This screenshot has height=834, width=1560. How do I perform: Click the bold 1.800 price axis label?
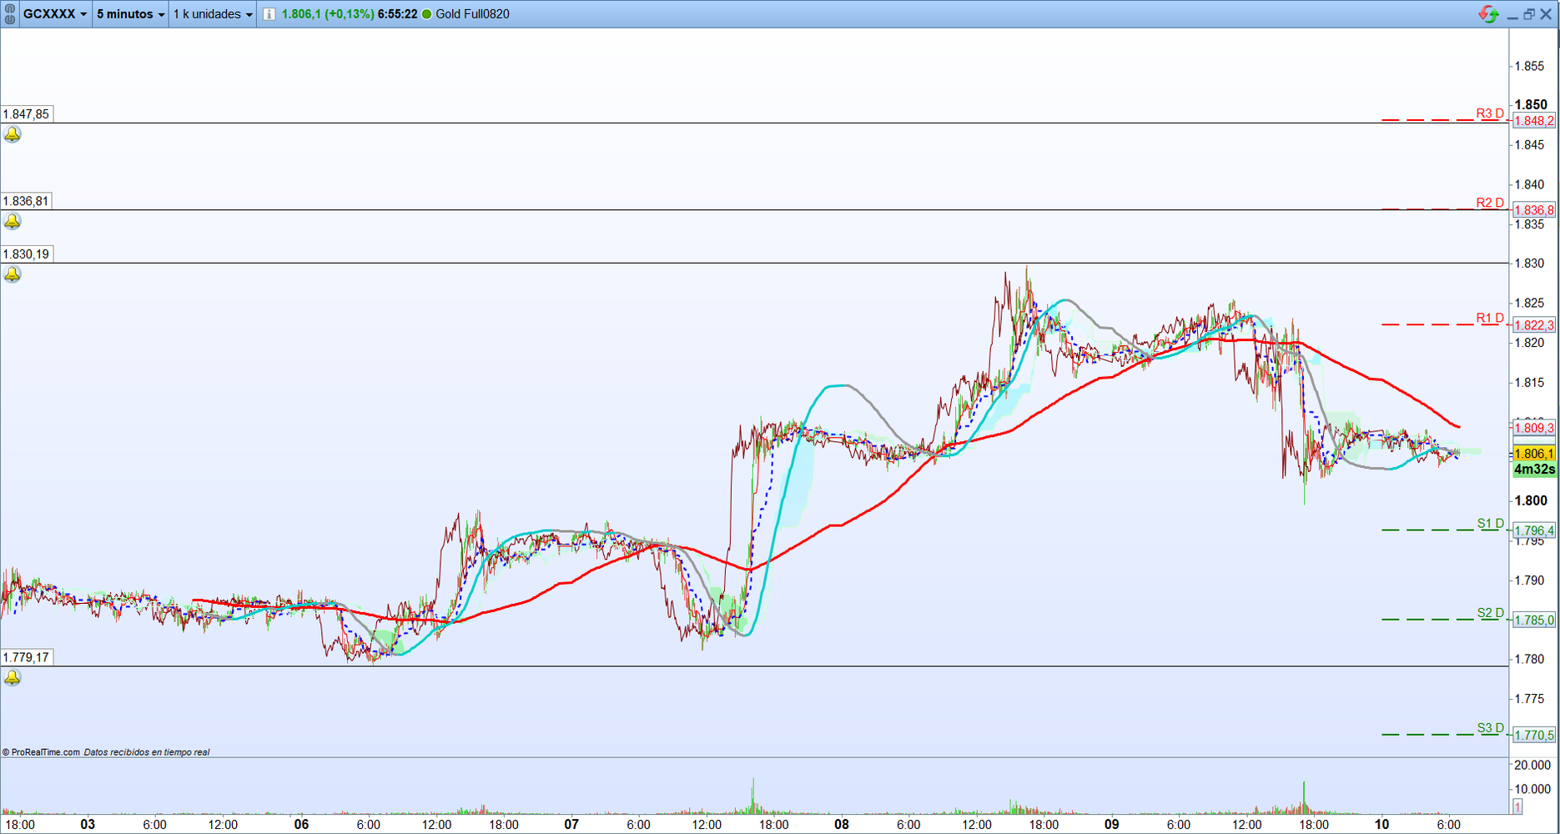(1531, 500)
